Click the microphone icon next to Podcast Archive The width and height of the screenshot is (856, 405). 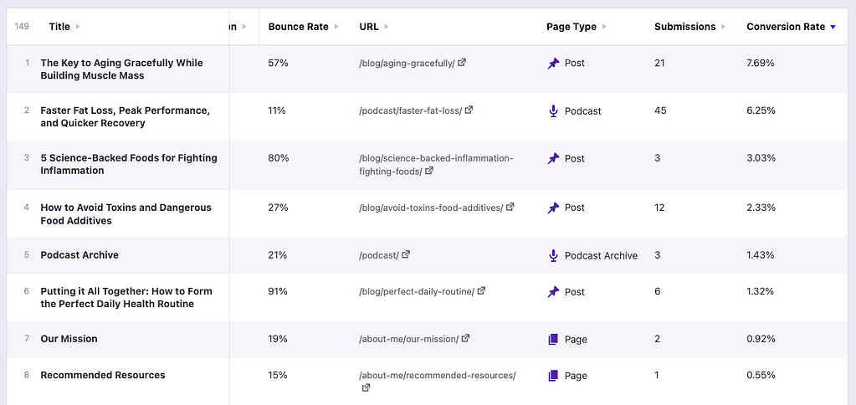click(x=553, y=255)
